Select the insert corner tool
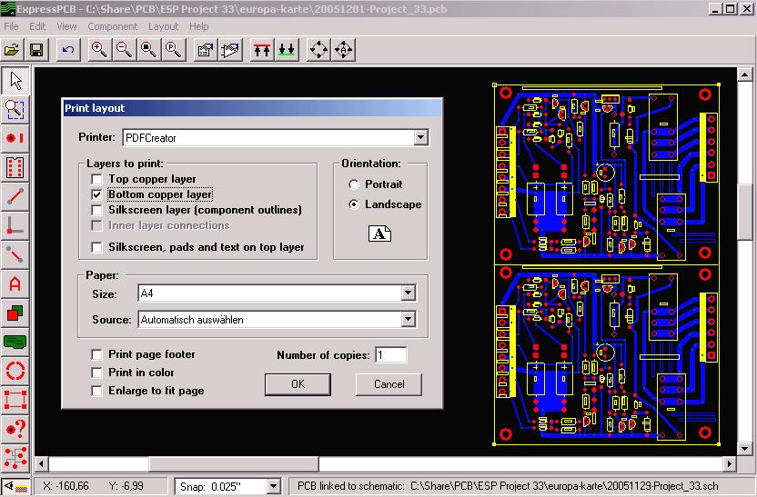 pos(15,225)
